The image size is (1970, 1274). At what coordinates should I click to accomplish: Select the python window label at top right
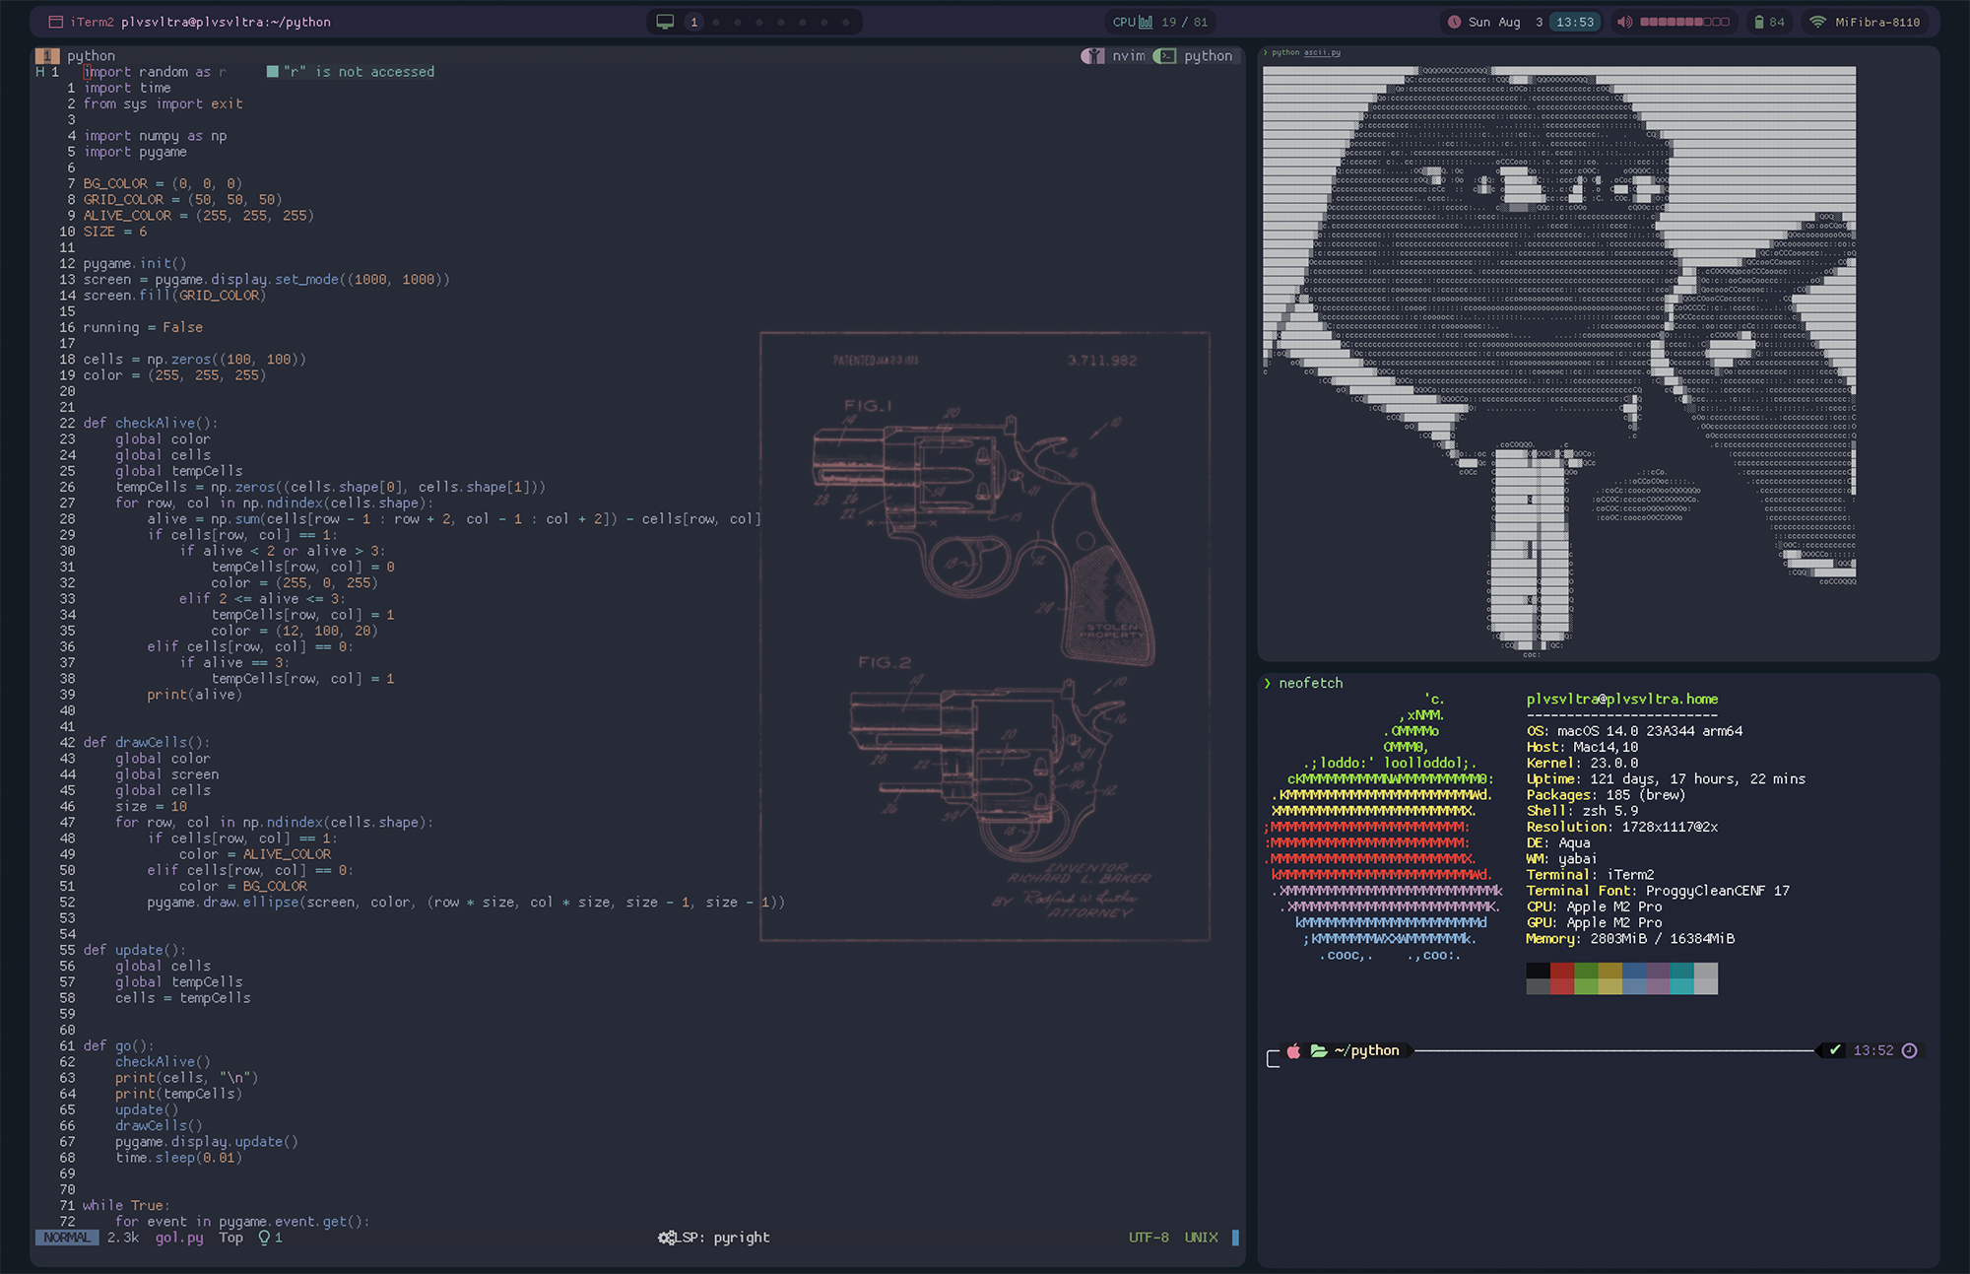click(1208, 56)
